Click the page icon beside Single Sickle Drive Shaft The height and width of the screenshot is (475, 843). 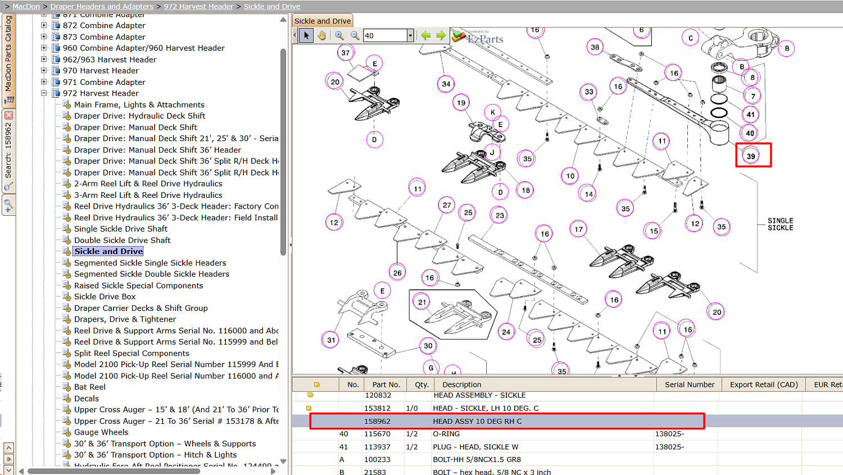tap(67, 229)
